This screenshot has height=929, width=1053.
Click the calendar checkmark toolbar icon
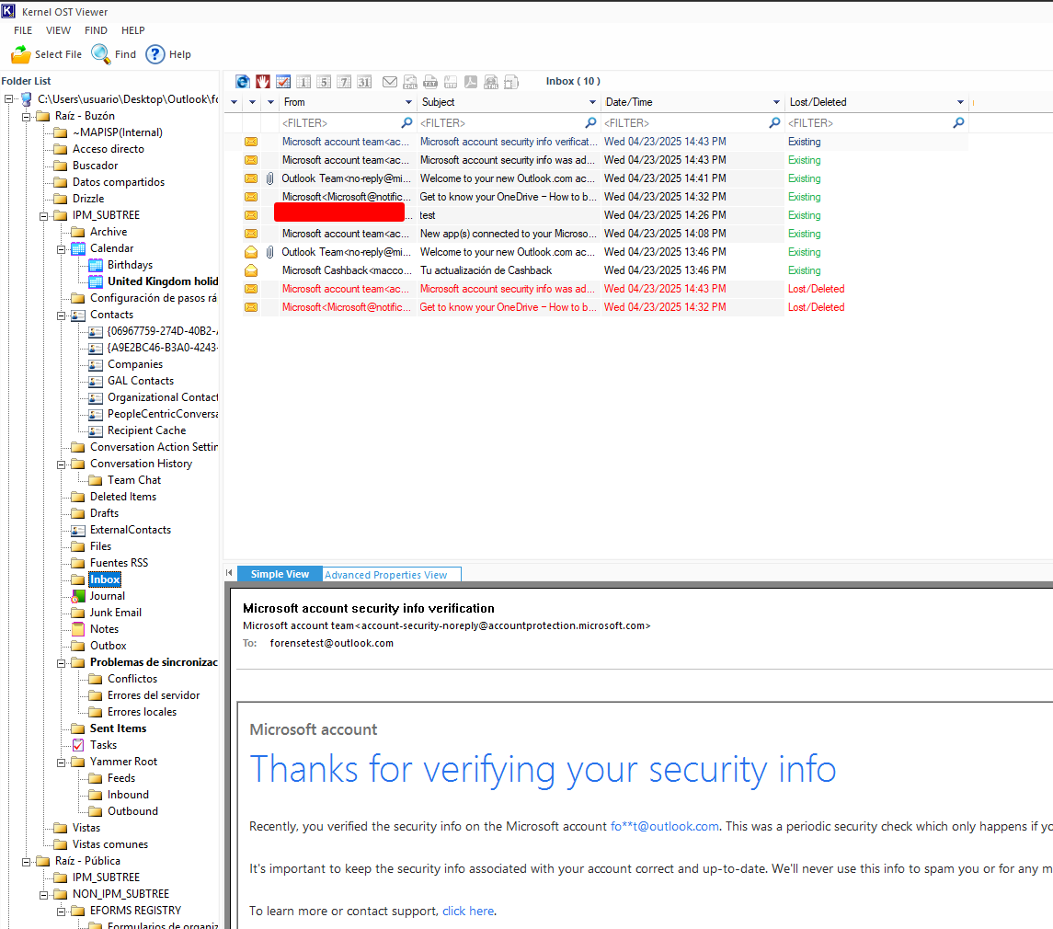283,81
